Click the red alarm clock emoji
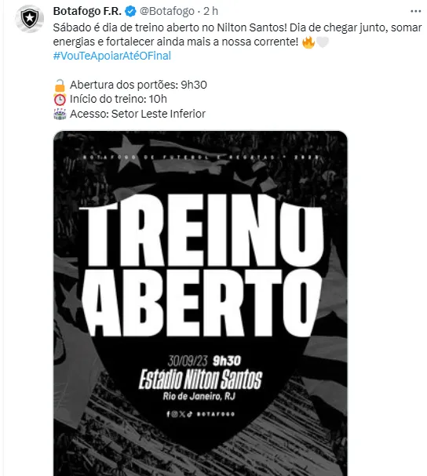427x476 pixels. click(x=60, y=100)
